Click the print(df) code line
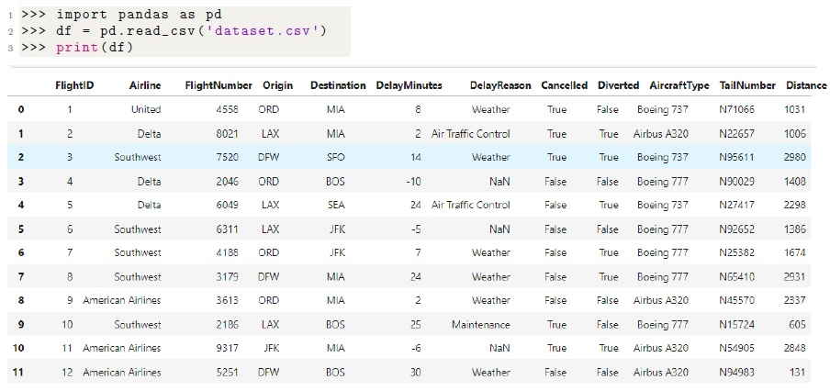The height and width of the screenshot is (391, 830). pyautogui.click(x=93, y=48)
